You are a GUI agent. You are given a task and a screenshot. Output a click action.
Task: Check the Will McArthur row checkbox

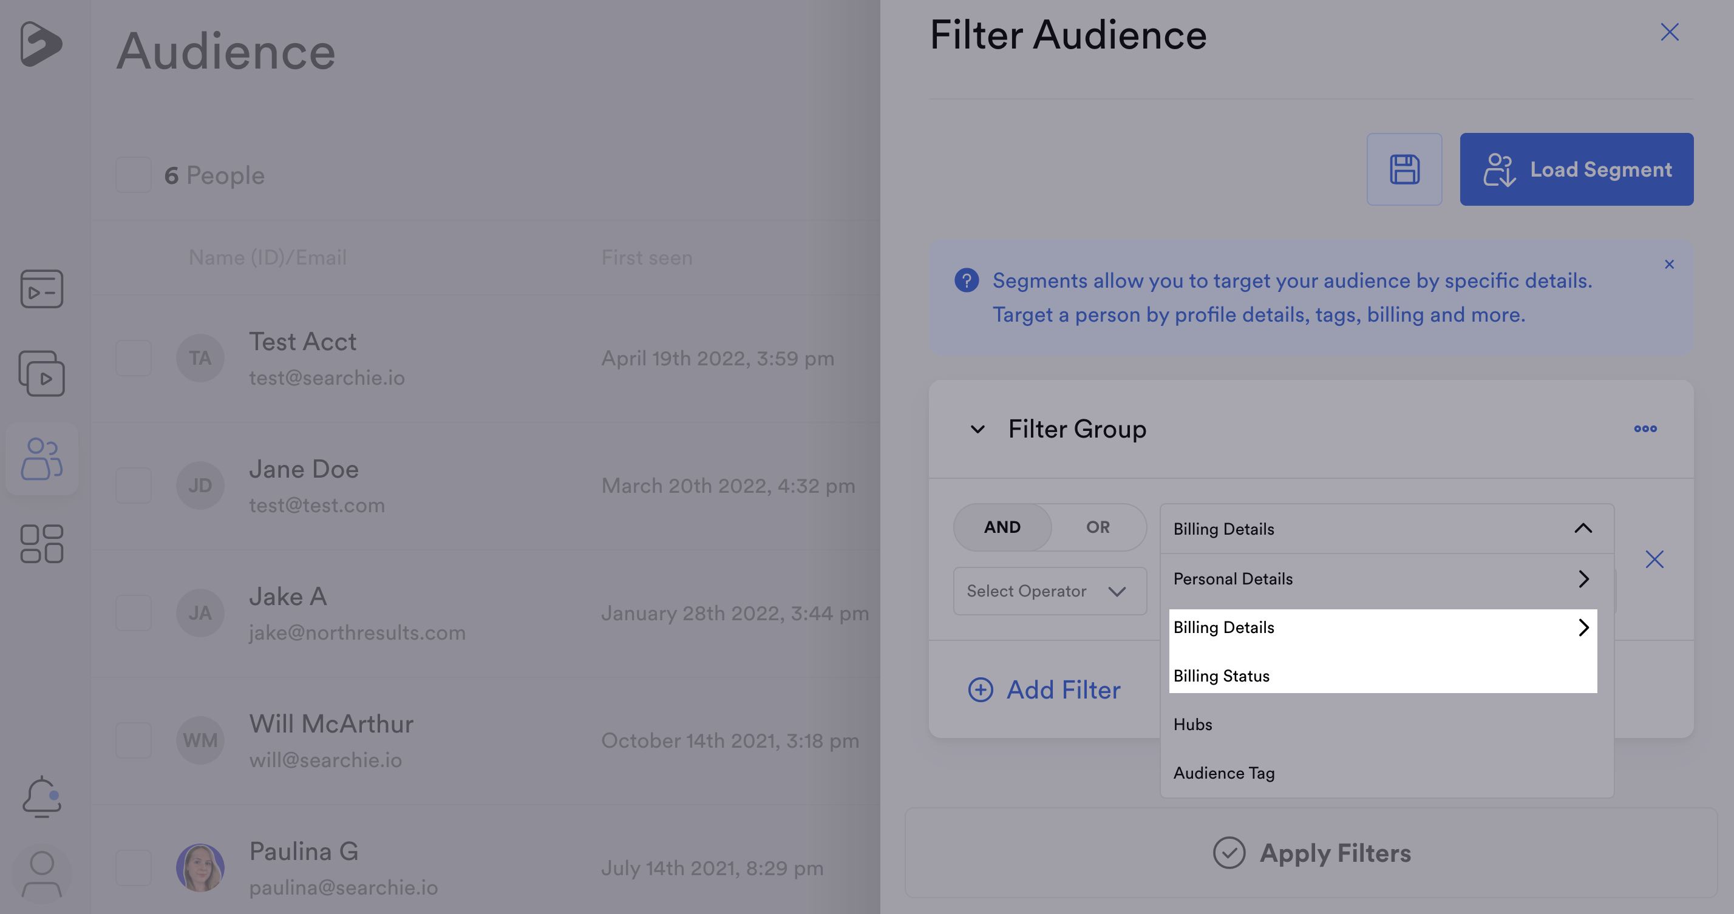[134, 740]
